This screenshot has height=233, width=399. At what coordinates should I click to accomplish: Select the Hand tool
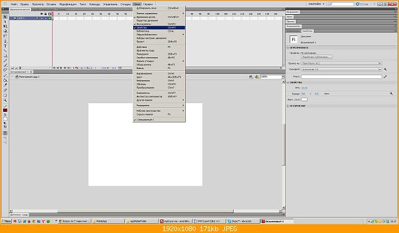coord(5,96)
